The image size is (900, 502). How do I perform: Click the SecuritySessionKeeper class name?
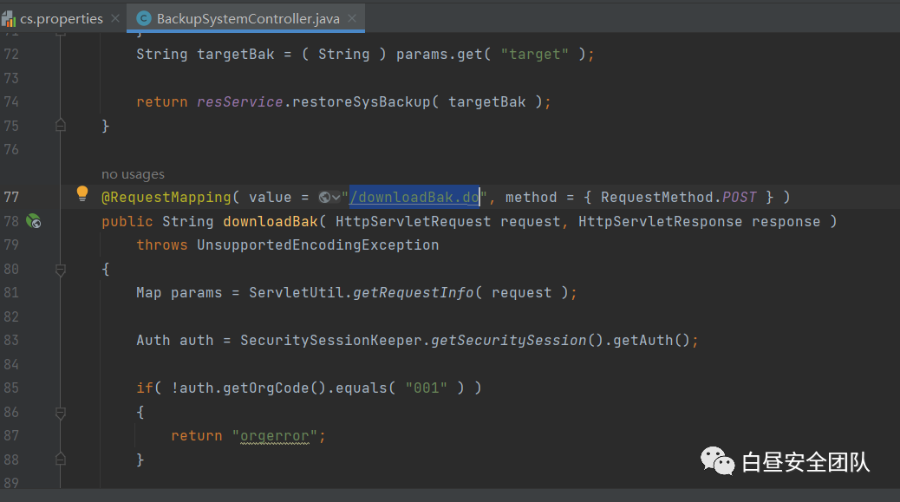tap(331, 340)
